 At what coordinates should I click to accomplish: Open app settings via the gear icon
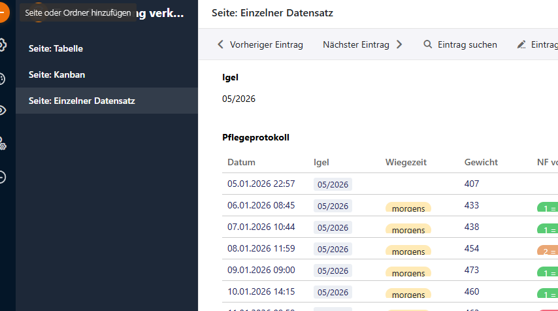click(3, 45)
